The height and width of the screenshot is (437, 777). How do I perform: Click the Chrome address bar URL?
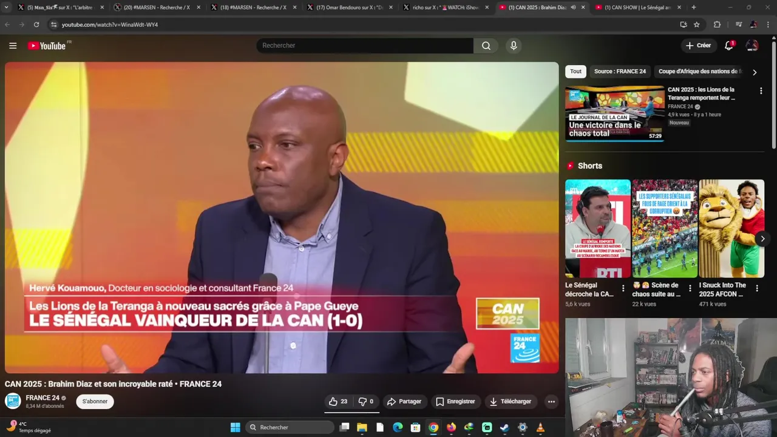click(109, 24)
